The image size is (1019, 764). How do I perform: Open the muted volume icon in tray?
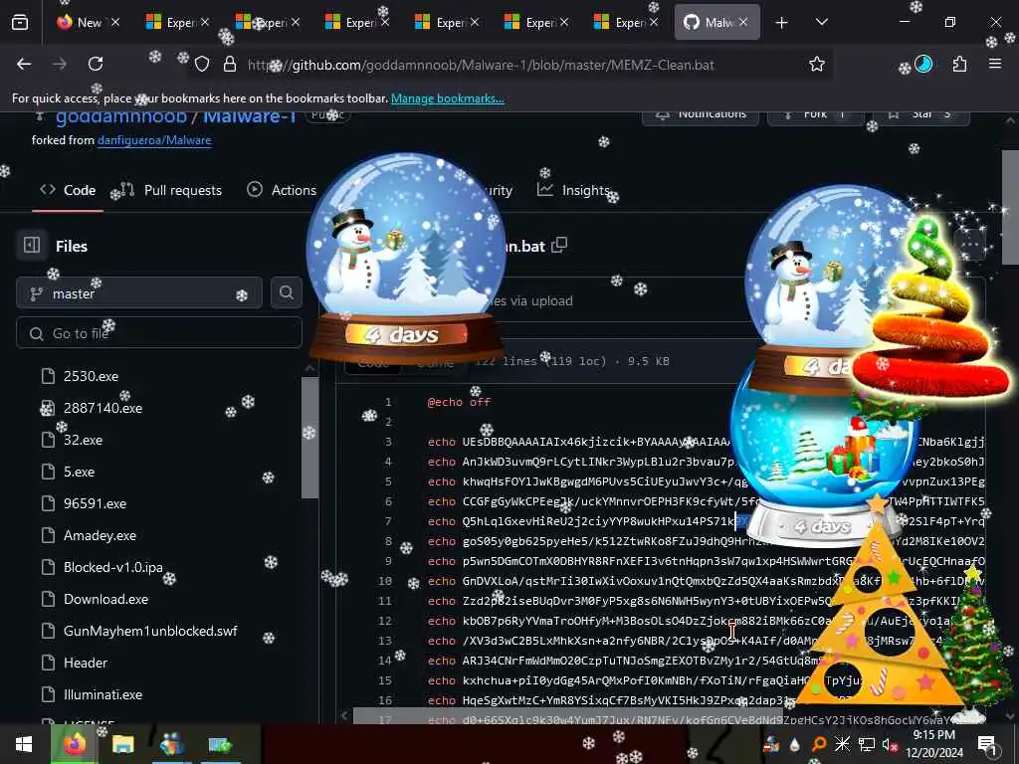[x=889, y=745]
